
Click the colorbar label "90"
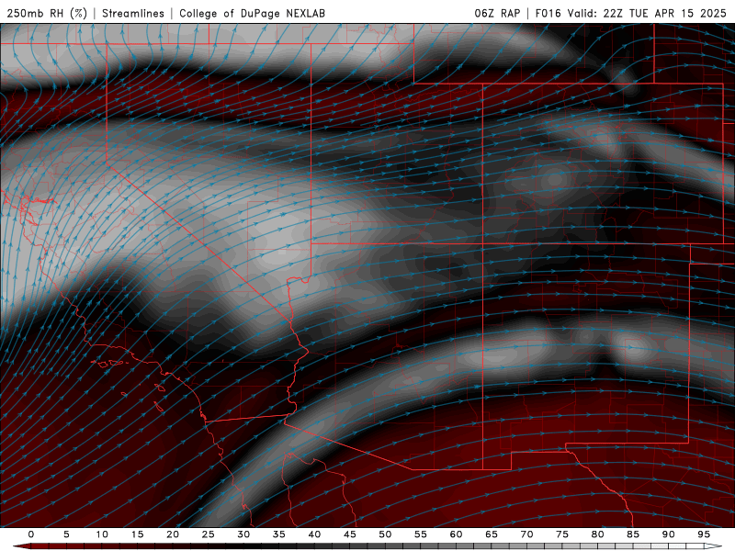click(x=669, y=534)
